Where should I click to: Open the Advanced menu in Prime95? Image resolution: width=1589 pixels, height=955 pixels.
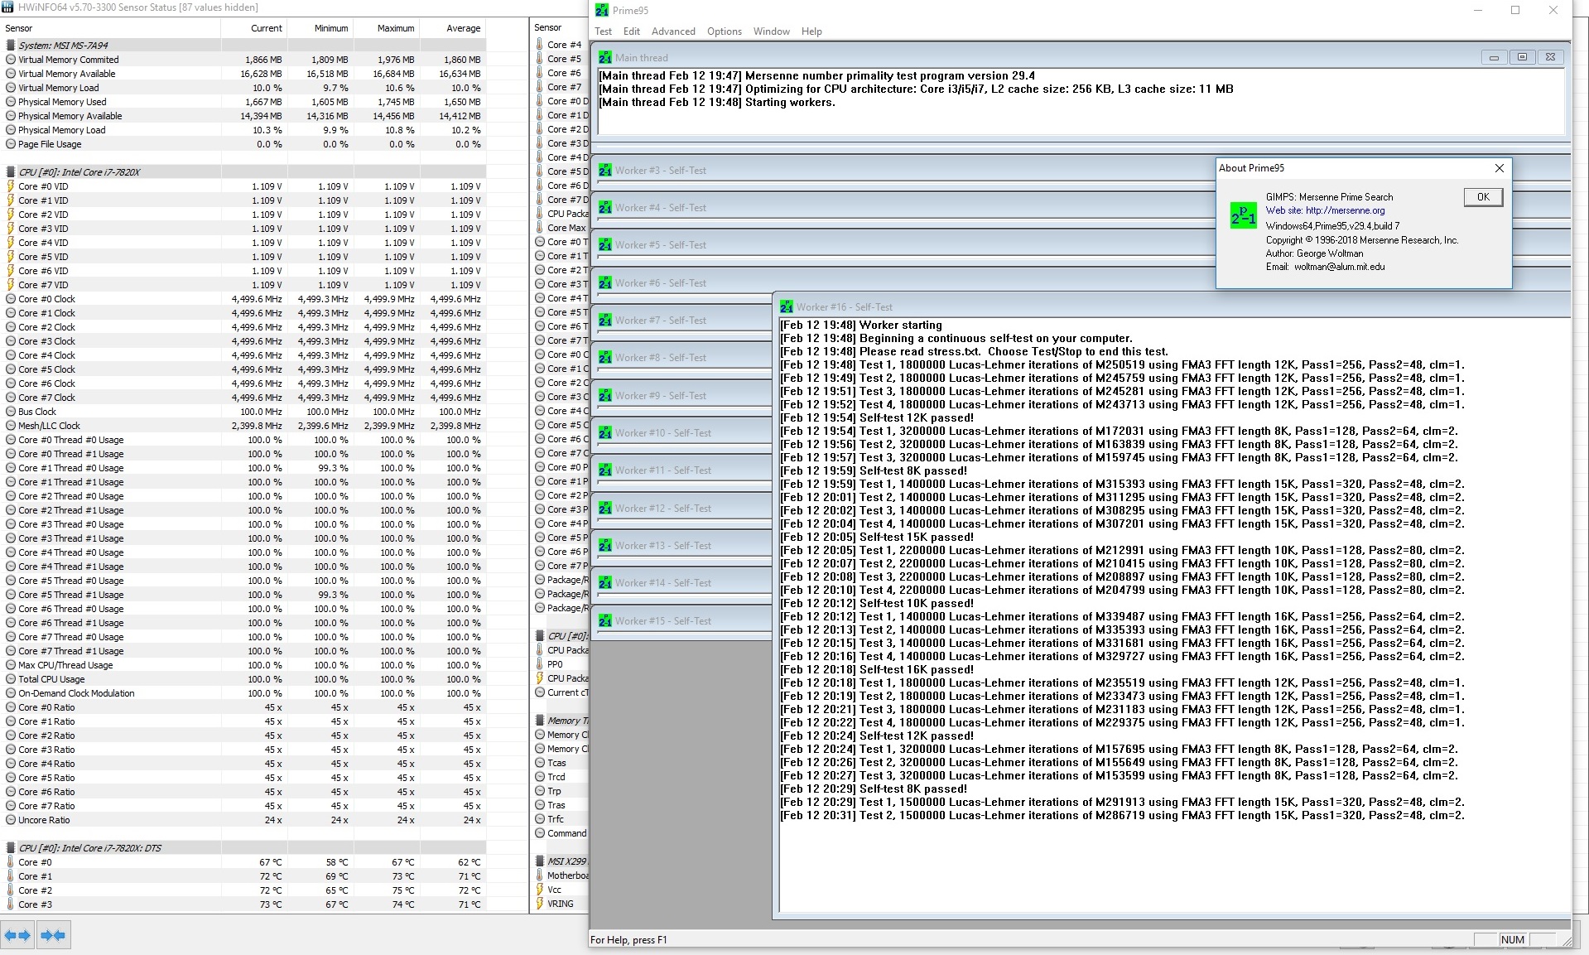[673, 31]
